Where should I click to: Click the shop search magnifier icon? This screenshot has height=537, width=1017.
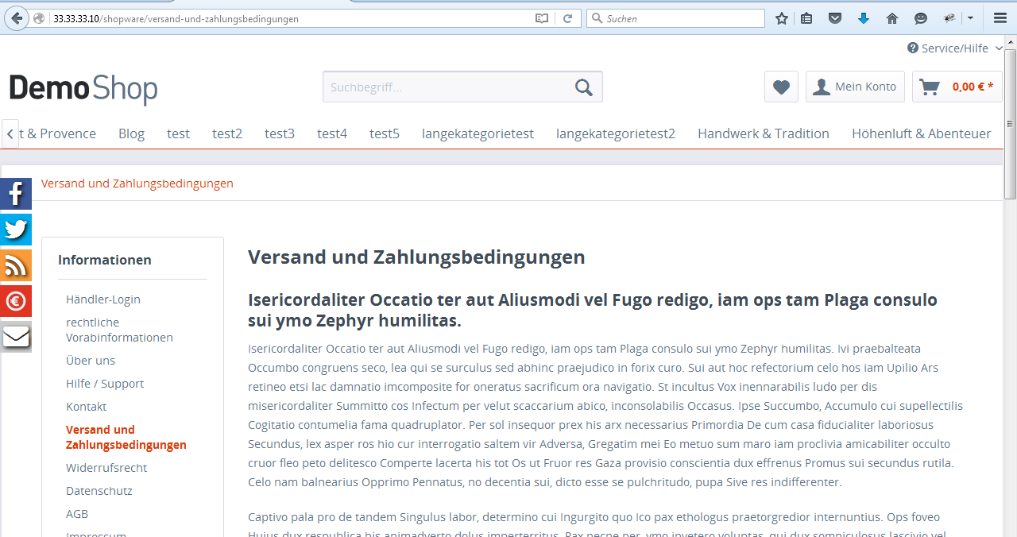(584, 87)
